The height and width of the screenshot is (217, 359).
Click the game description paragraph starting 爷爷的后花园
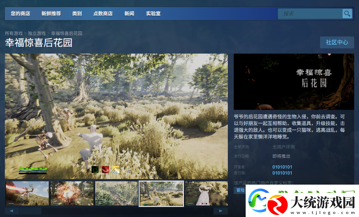coord(289,127)
